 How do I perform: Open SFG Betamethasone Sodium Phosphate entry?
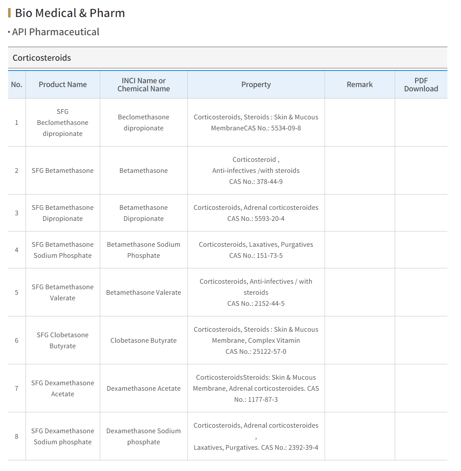[62, 250]
